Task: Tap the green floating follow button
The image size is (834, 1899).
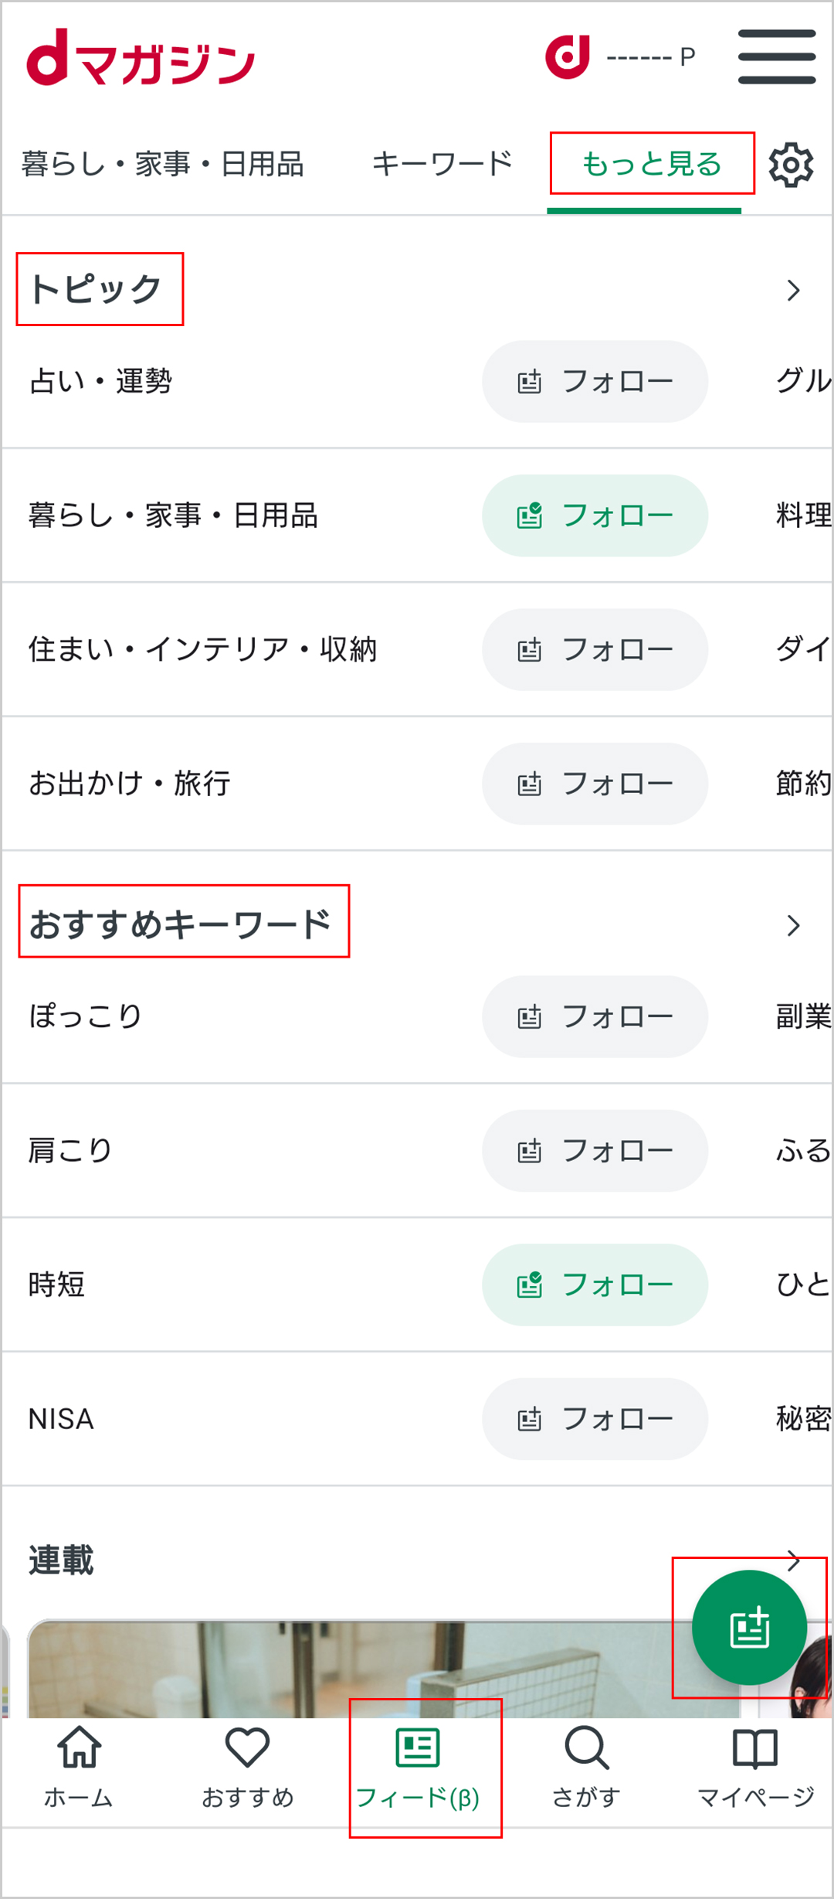Action: coord(749,1628)
